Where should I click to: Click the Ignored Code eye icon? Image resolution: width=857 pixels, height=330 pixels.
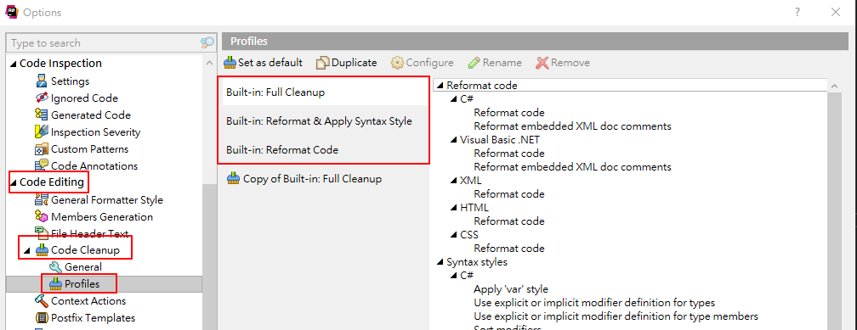click(41, 98)
